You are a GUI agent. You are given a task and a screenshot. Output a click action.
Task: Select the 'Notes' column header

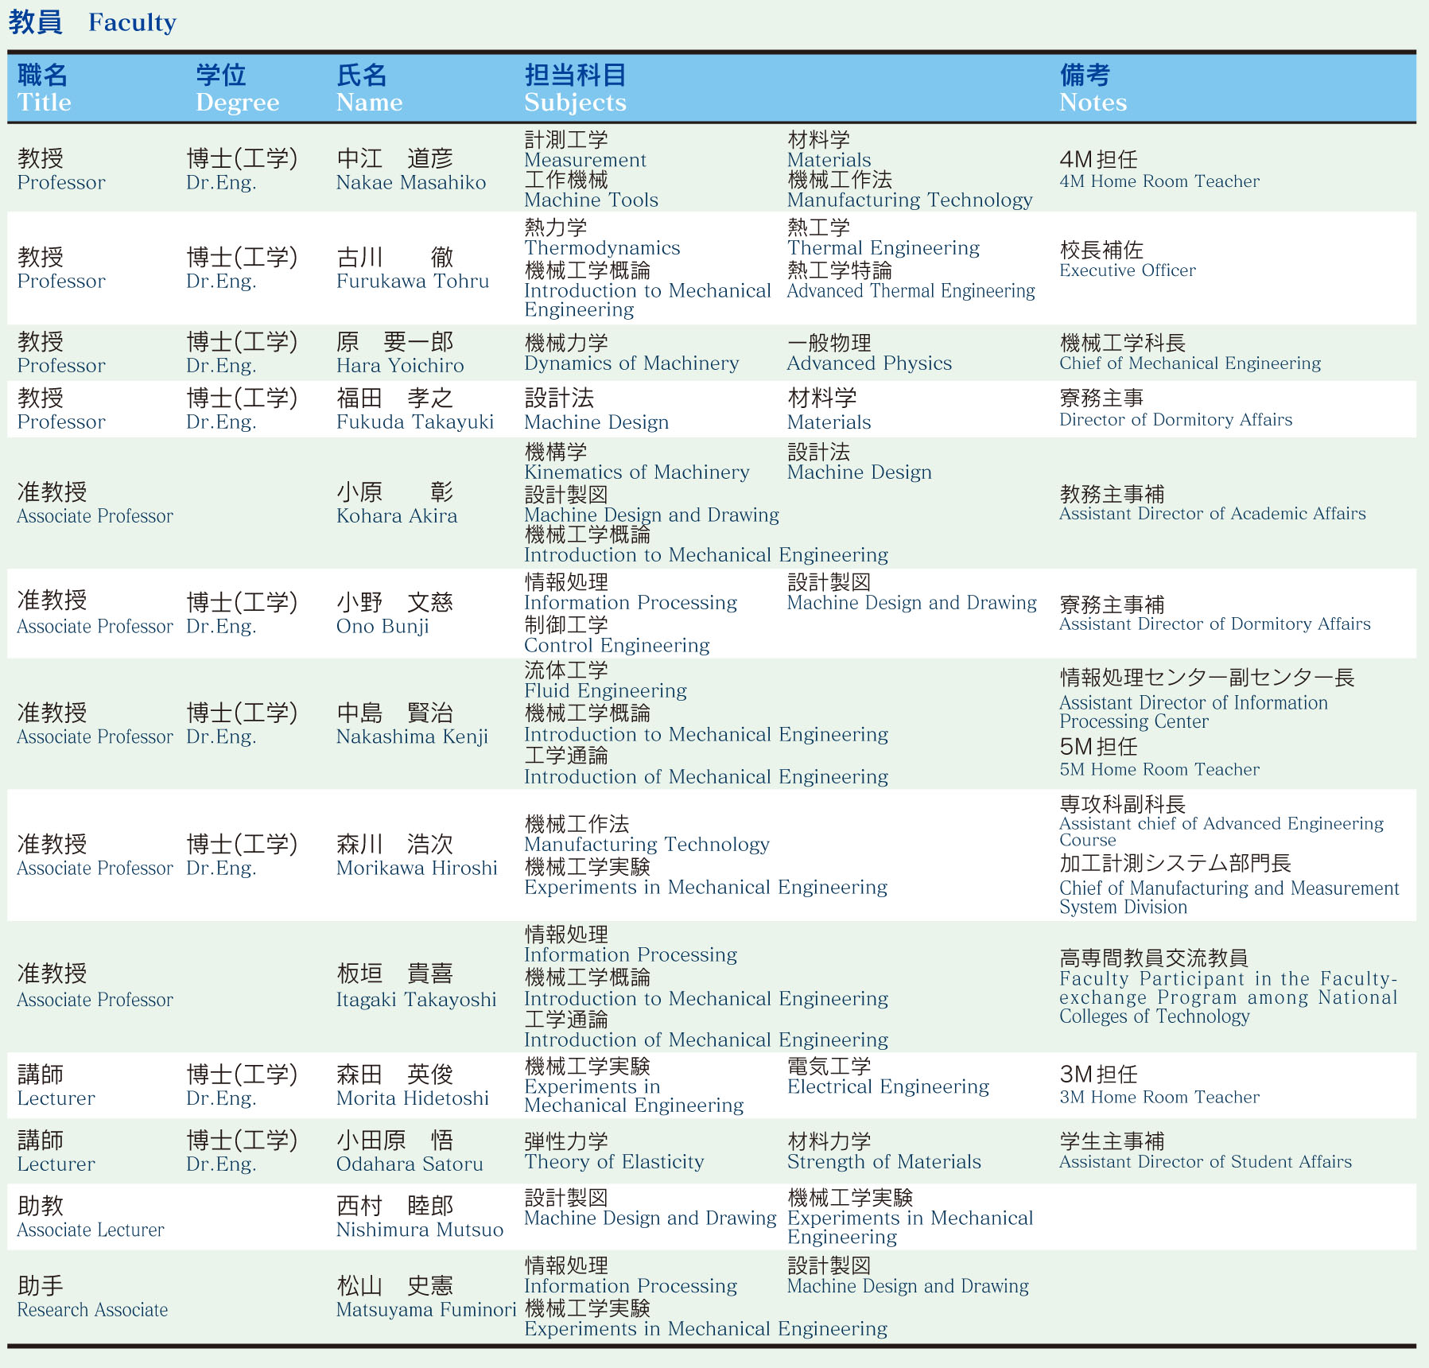(1093, 103)
